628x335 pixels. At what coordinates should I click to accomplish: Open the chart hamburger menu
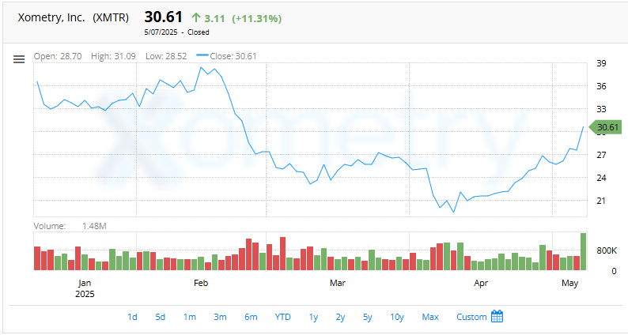[19, 59]
